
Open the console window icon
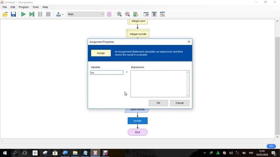154,14
